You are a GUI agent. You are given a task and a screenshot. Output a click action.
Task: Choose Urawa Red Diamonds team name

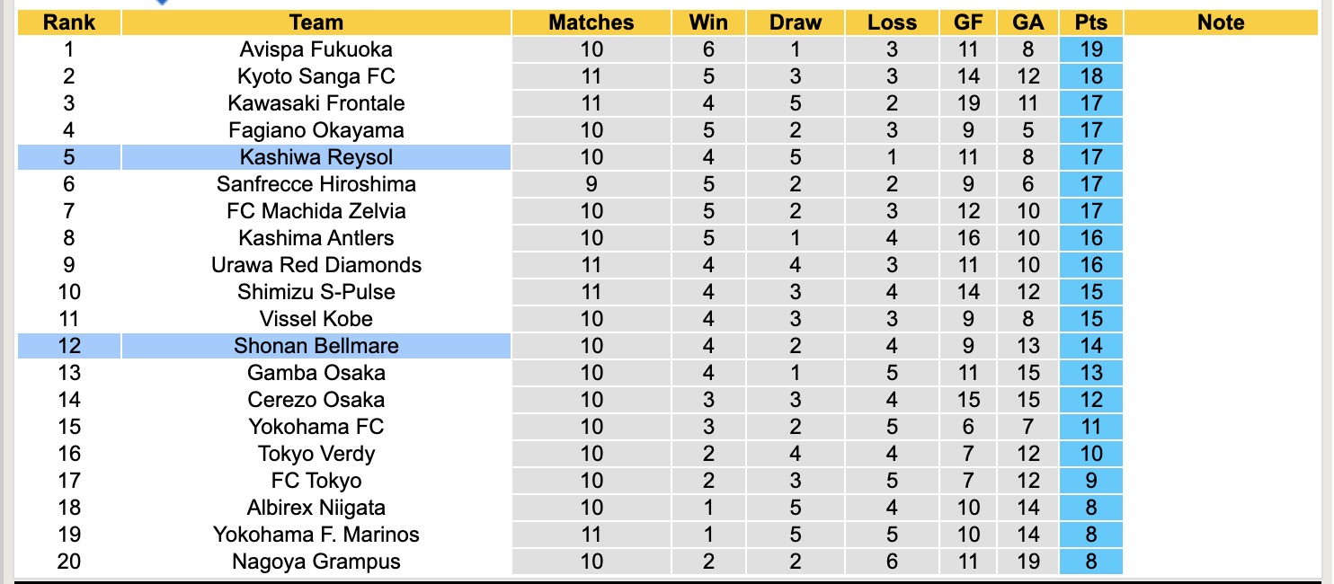(x=316, y=265)
